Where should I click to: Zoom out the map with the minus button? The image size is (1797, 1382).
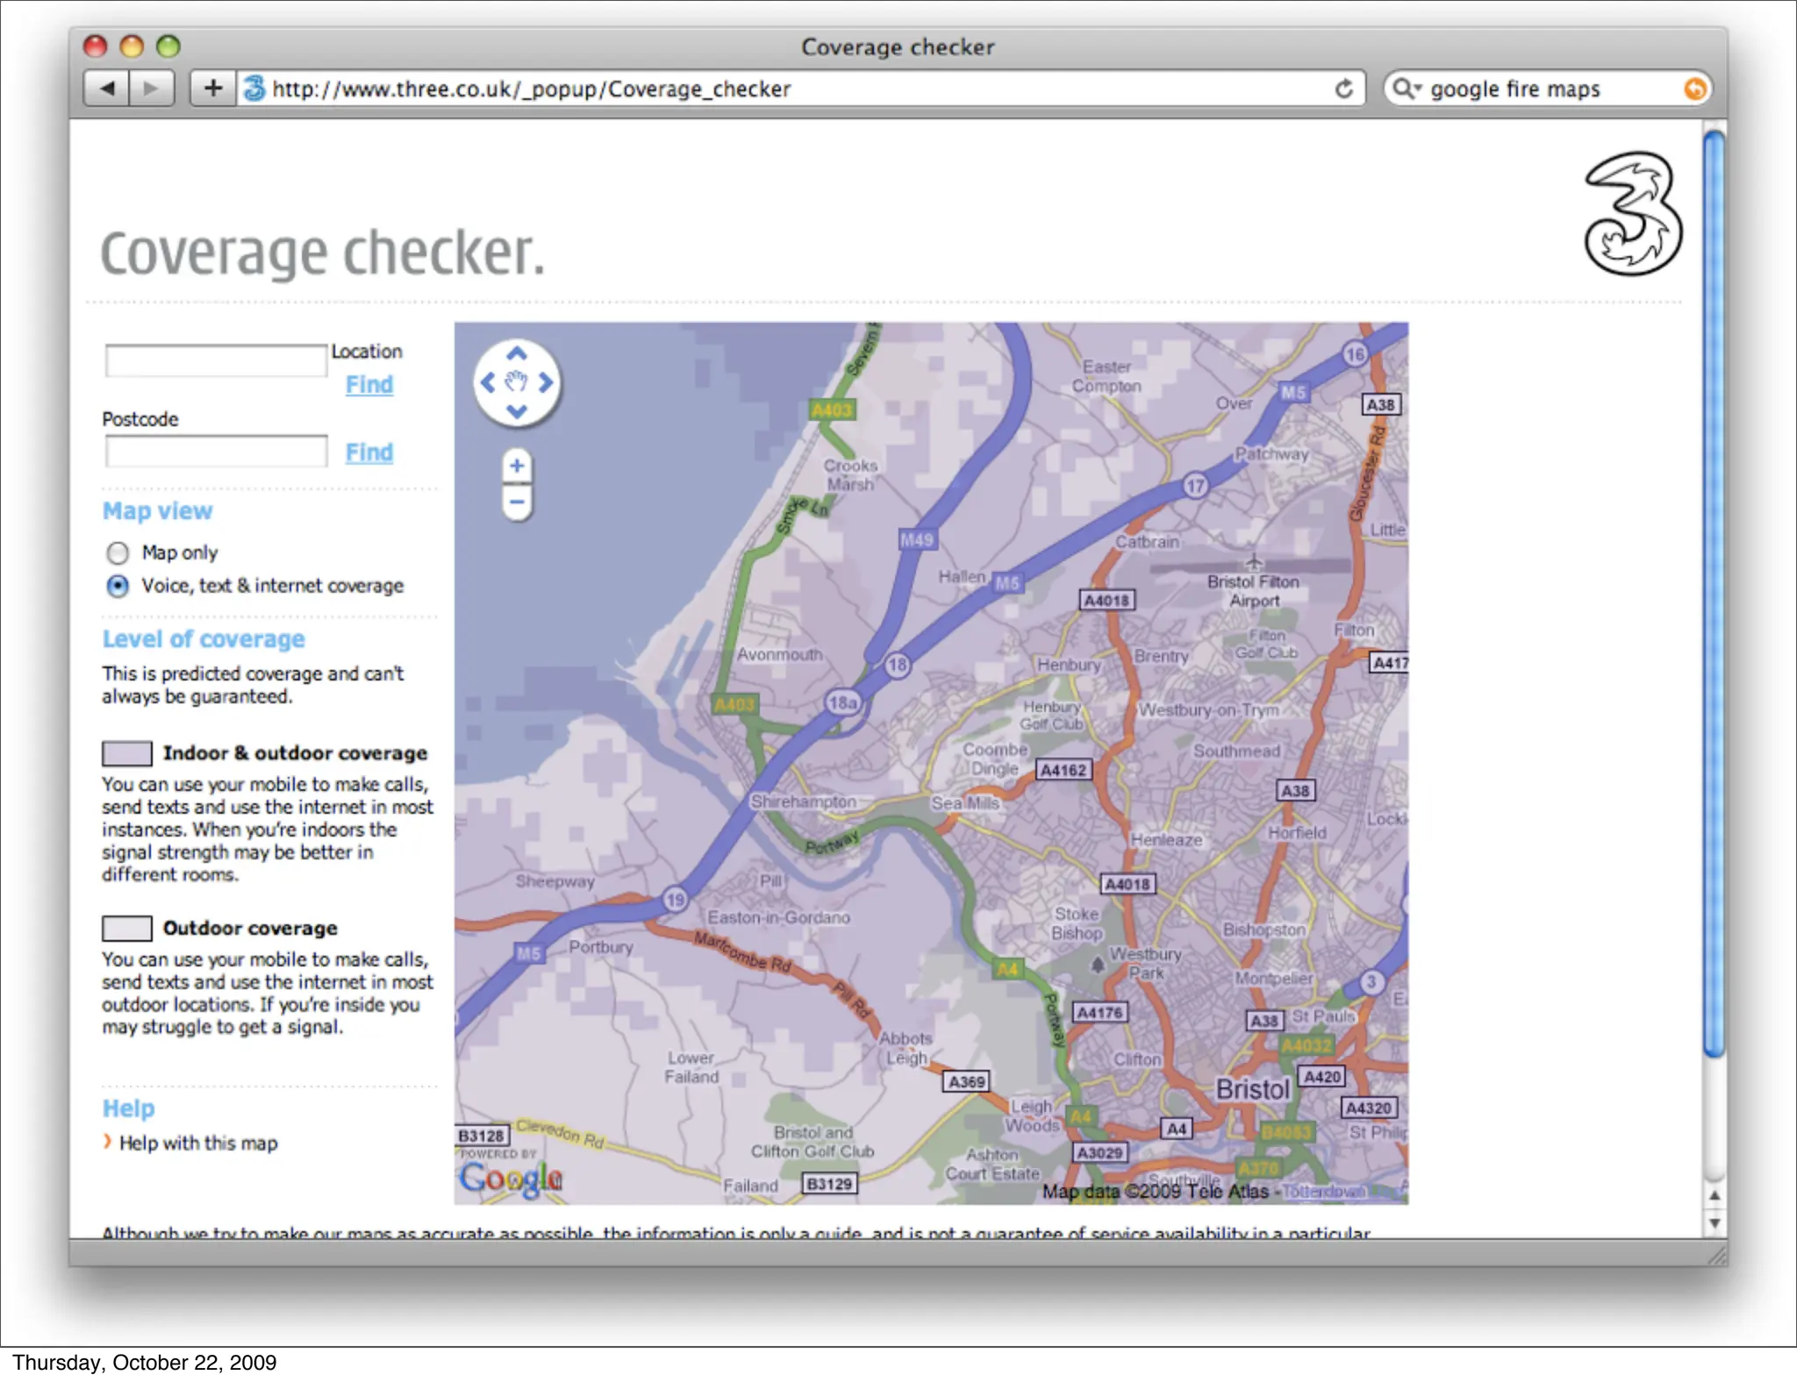coord(517,502)
